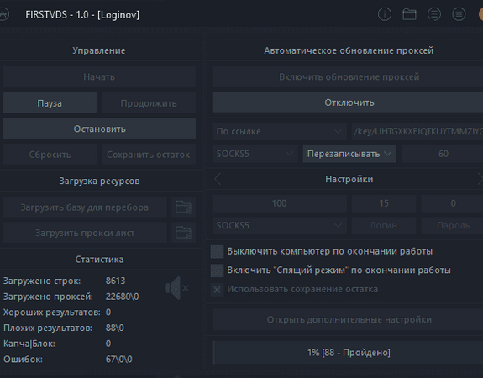Click the info icon in title bar
483x378 pixels.
(x=385, y=14)
